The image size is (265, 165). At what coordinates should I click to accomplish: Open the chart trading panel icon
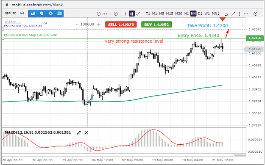(x=33, y=14)
